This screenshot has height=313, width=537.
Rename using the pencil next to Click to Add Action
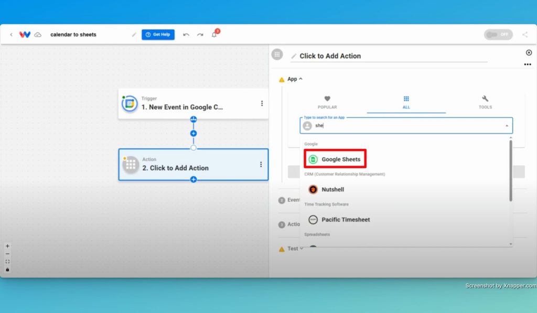[294, 56]
